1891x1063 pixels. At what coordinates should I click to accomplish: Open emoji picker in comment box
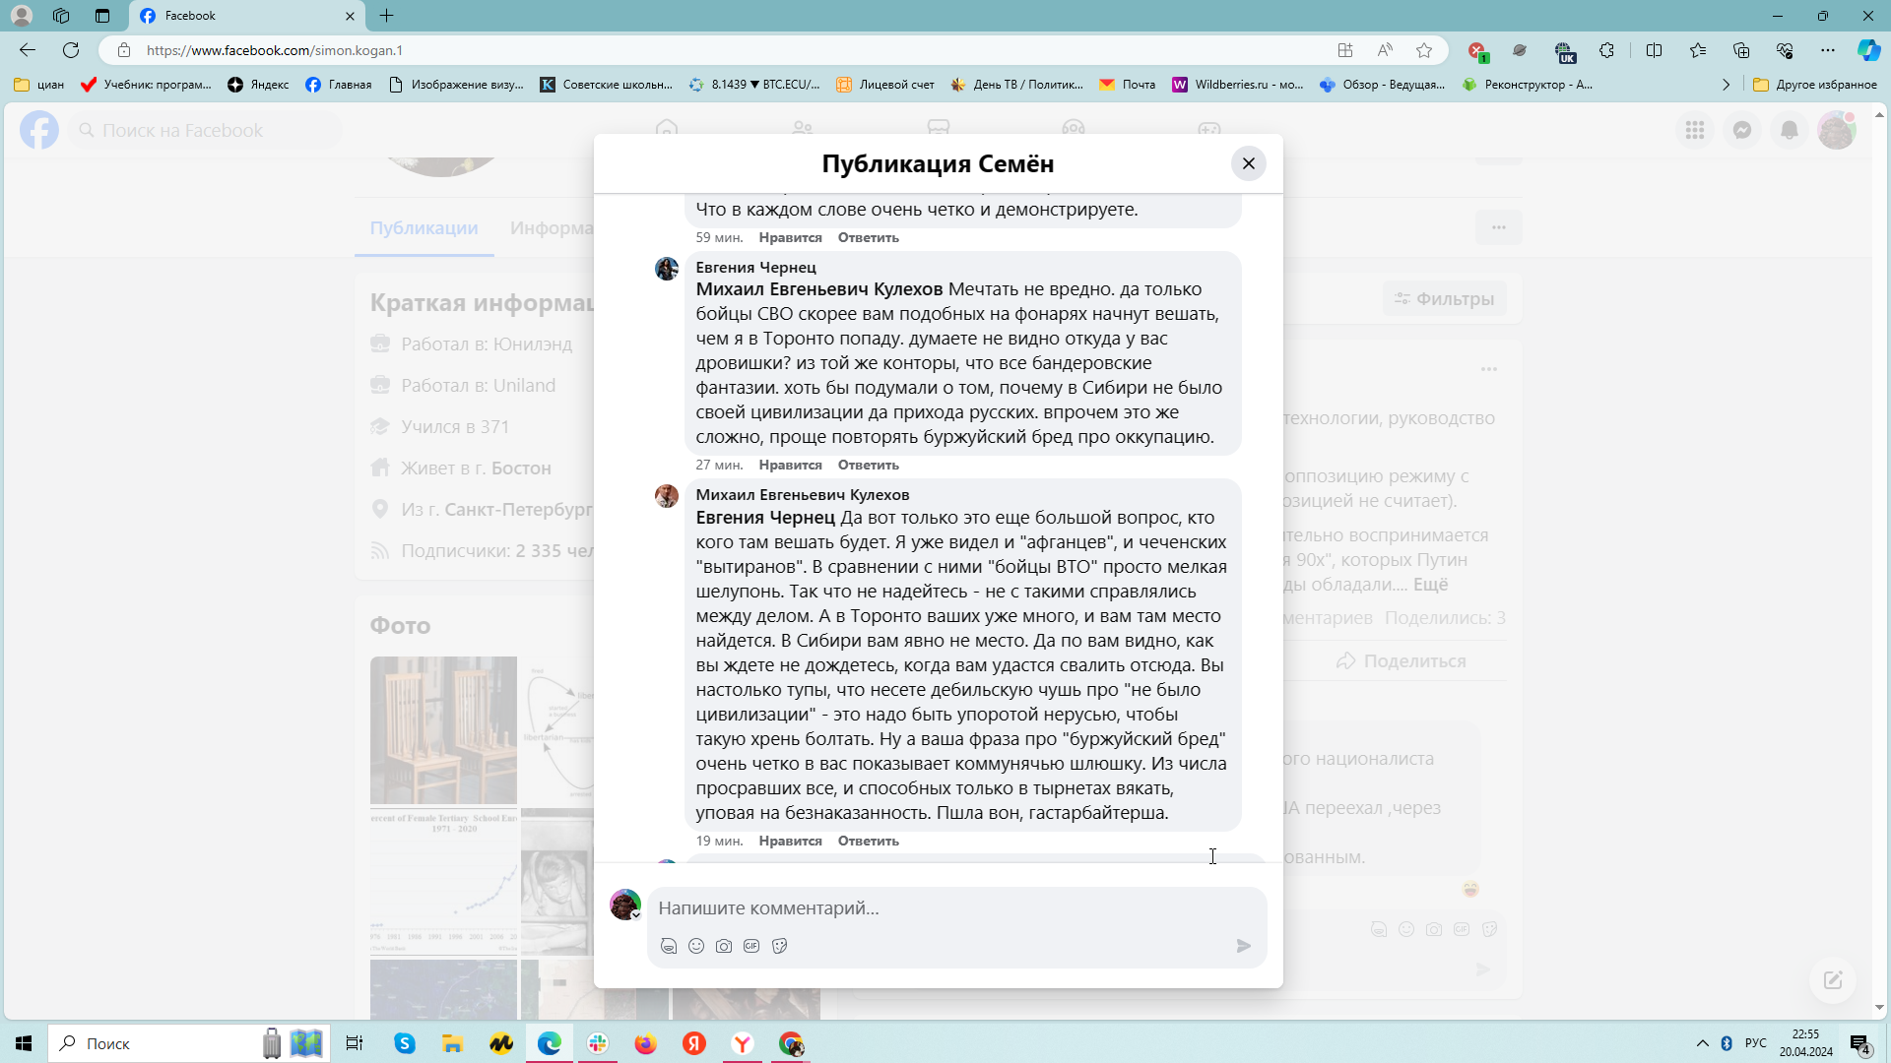click(x=696, y=946)
